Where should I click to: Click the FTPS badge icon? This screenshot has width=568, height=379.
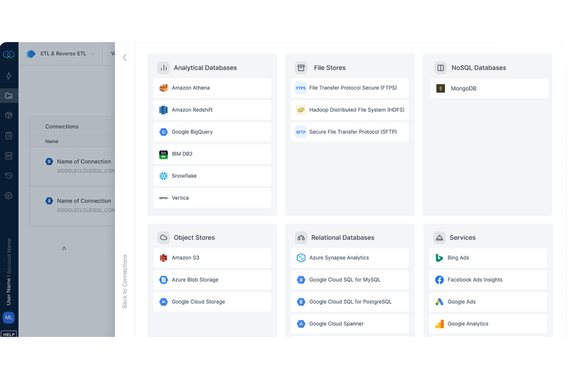tap(301, 88)
